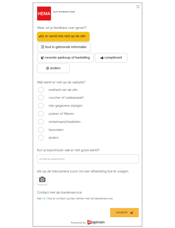175x228 pixels.
Task: Select the 'compliment' feedback category
Action: [x=111, y=58]
